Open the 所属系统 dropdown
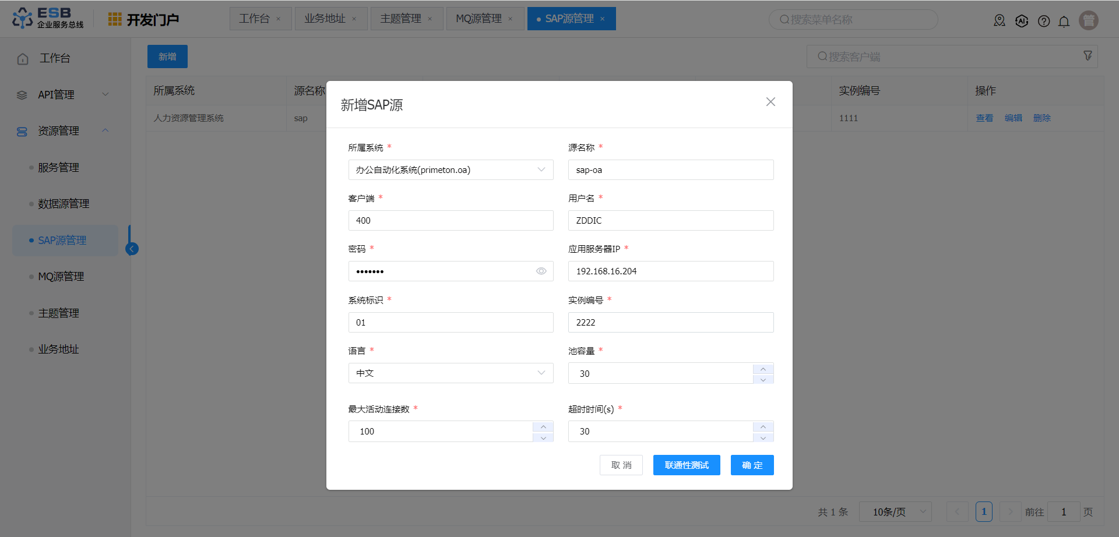 pyautogui.click(x=451, y=170)
